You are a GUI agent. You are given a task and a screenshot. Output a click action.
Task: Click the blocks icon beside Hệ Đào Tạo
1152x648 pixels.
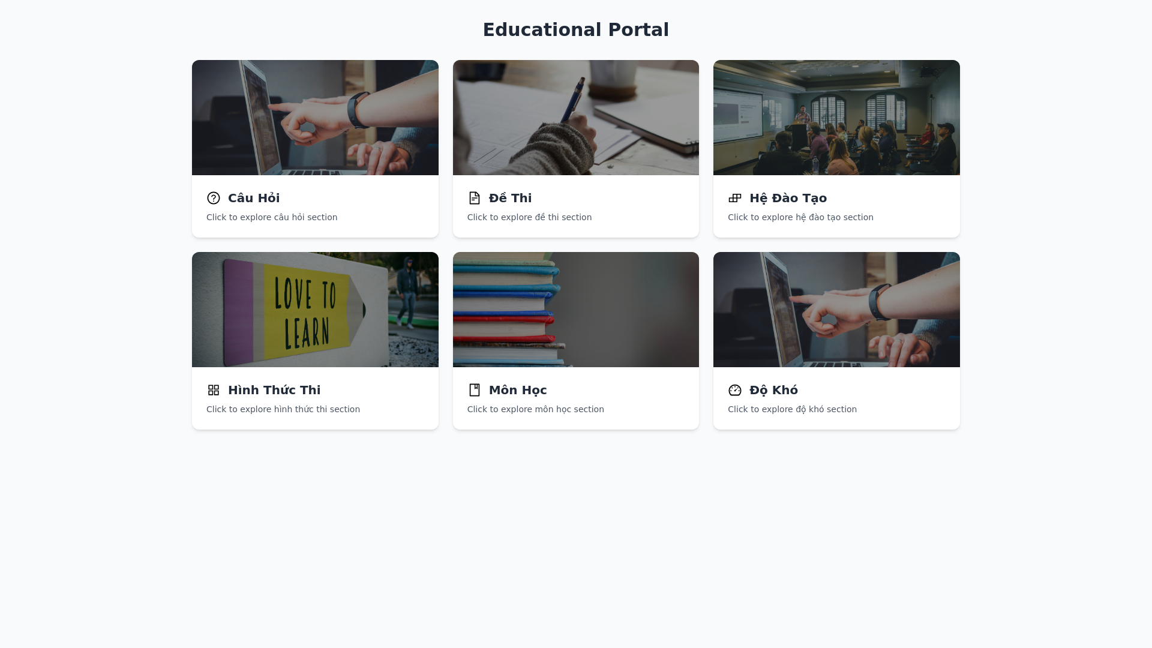735,198
